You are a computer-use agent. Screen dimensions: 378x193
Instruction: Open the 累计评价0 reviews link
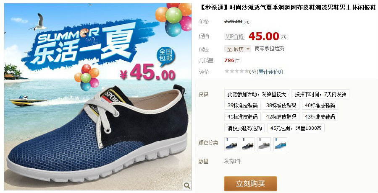pos(271,72)
